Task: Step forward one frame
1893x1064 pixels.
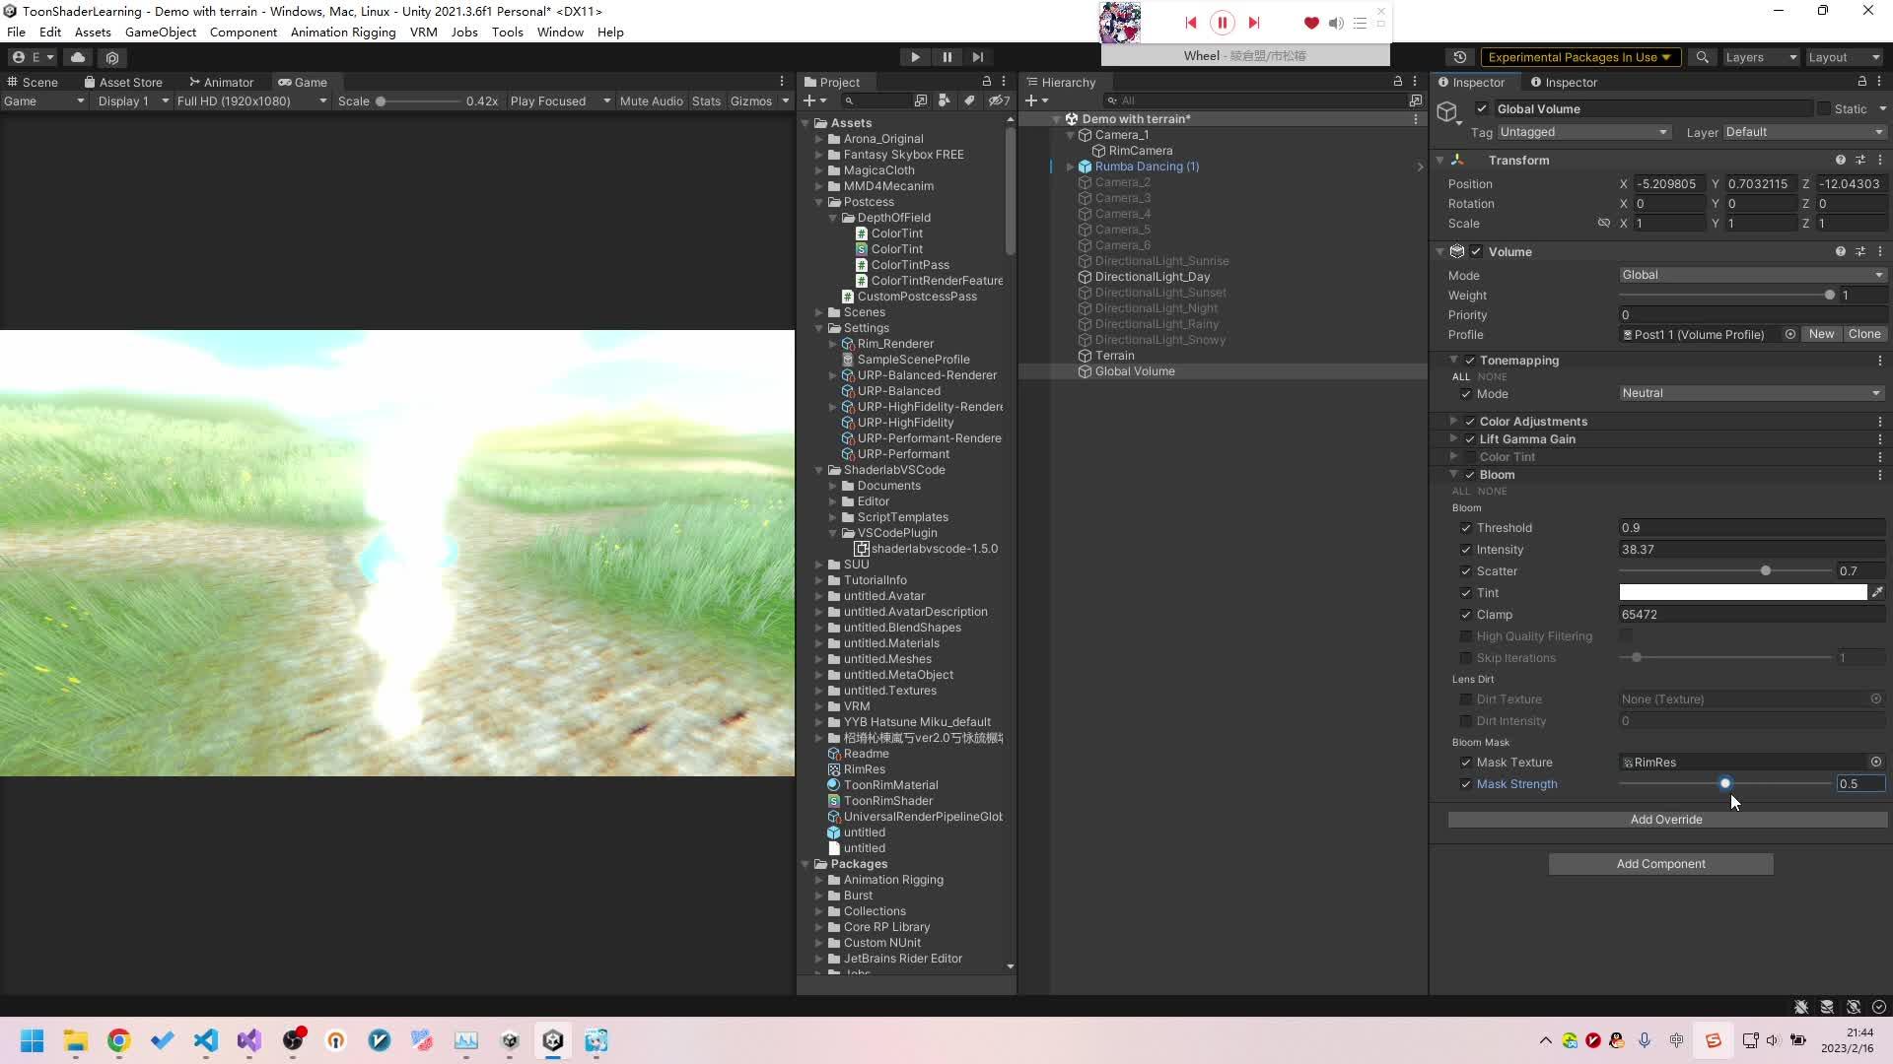Action: pos(978,56)
